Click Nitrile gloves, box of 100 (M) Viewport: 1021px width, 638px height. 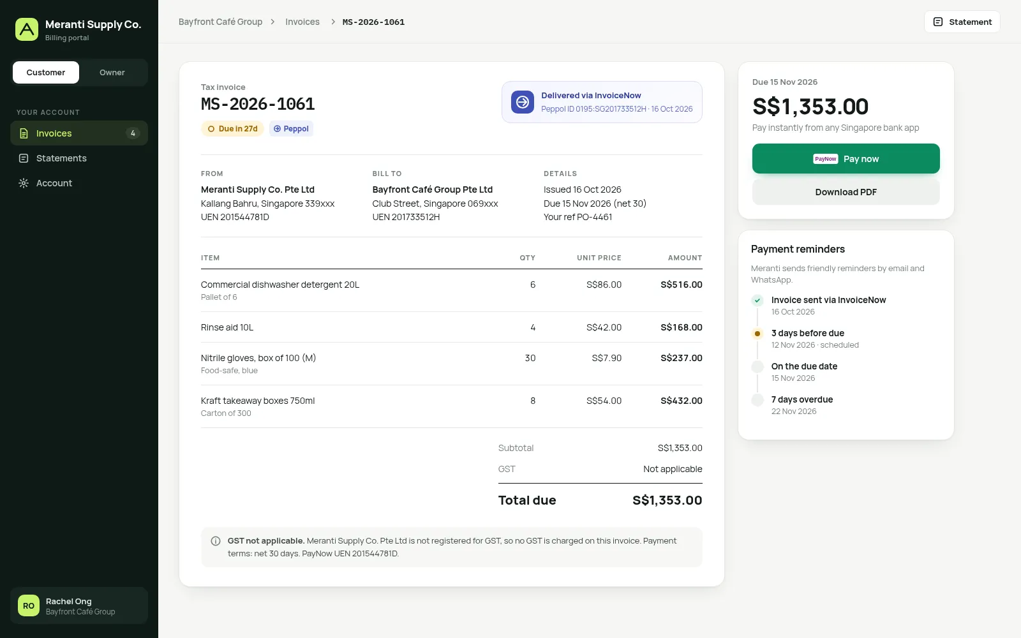[x=258, y=358]
